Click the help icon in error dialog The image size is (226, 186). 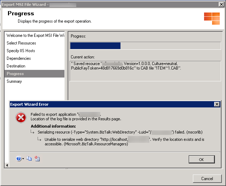coord(19,159)
